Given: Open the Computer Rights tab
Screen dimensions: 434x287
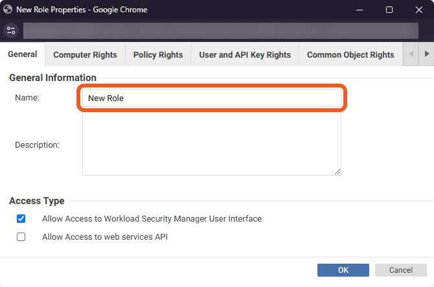Looking at the screenshot, I should pos(85,55).
